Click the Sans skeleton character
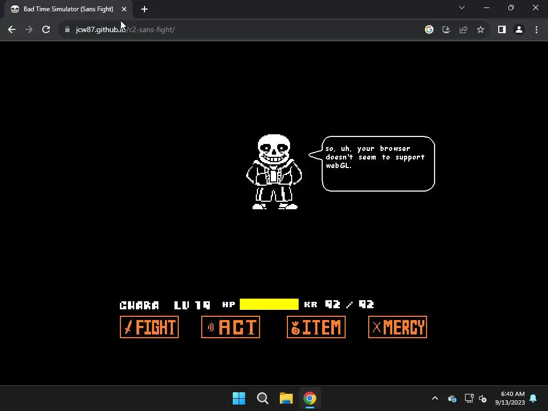This screenshot has height=411, width=548. coord(274,172)
